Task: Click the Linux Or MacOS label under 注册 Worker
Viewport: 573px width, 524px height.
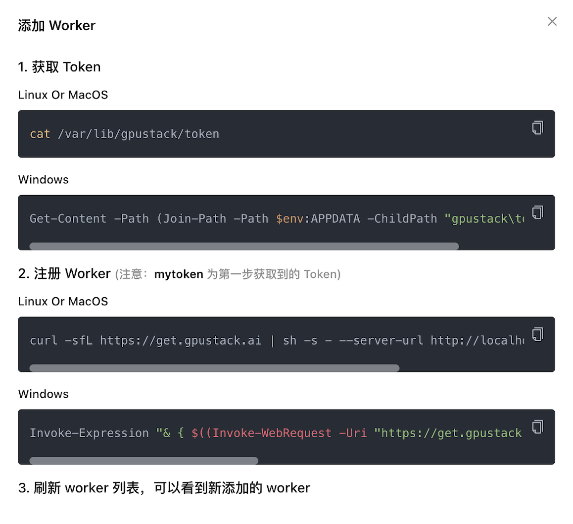Action: [x=63, y=301]
